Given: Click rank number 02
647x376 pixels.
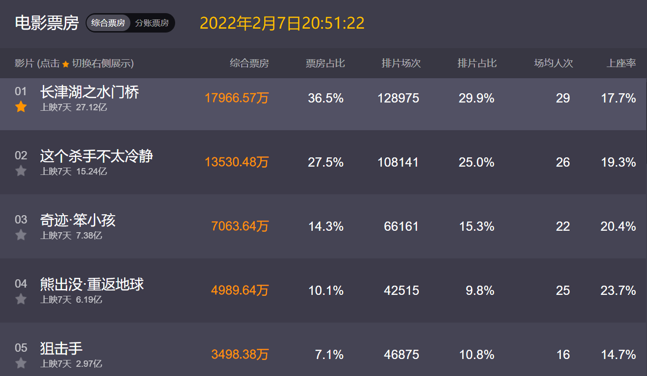Looking at the screenshot, I should tap(21, 155).
